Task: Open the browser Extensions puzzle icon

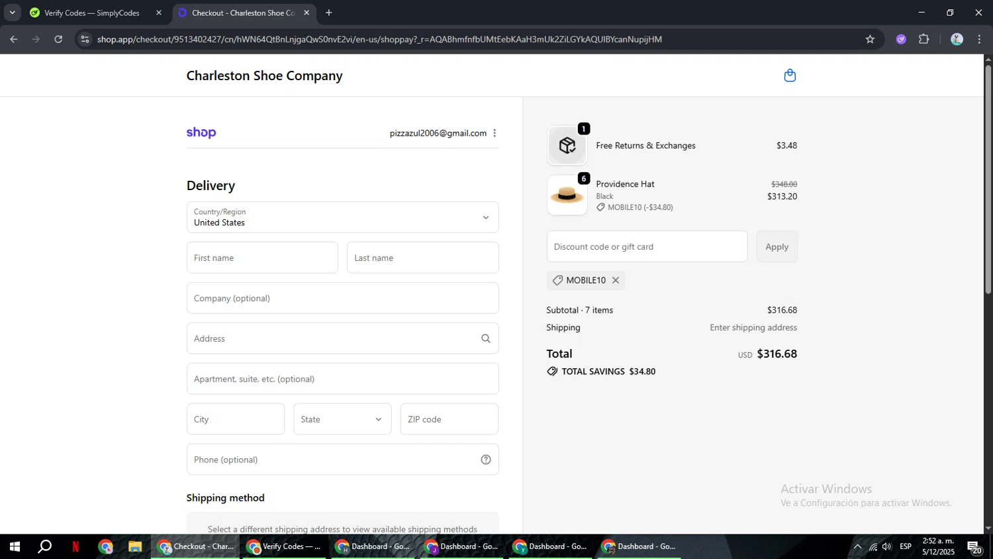Action: [x=924, y=39]
